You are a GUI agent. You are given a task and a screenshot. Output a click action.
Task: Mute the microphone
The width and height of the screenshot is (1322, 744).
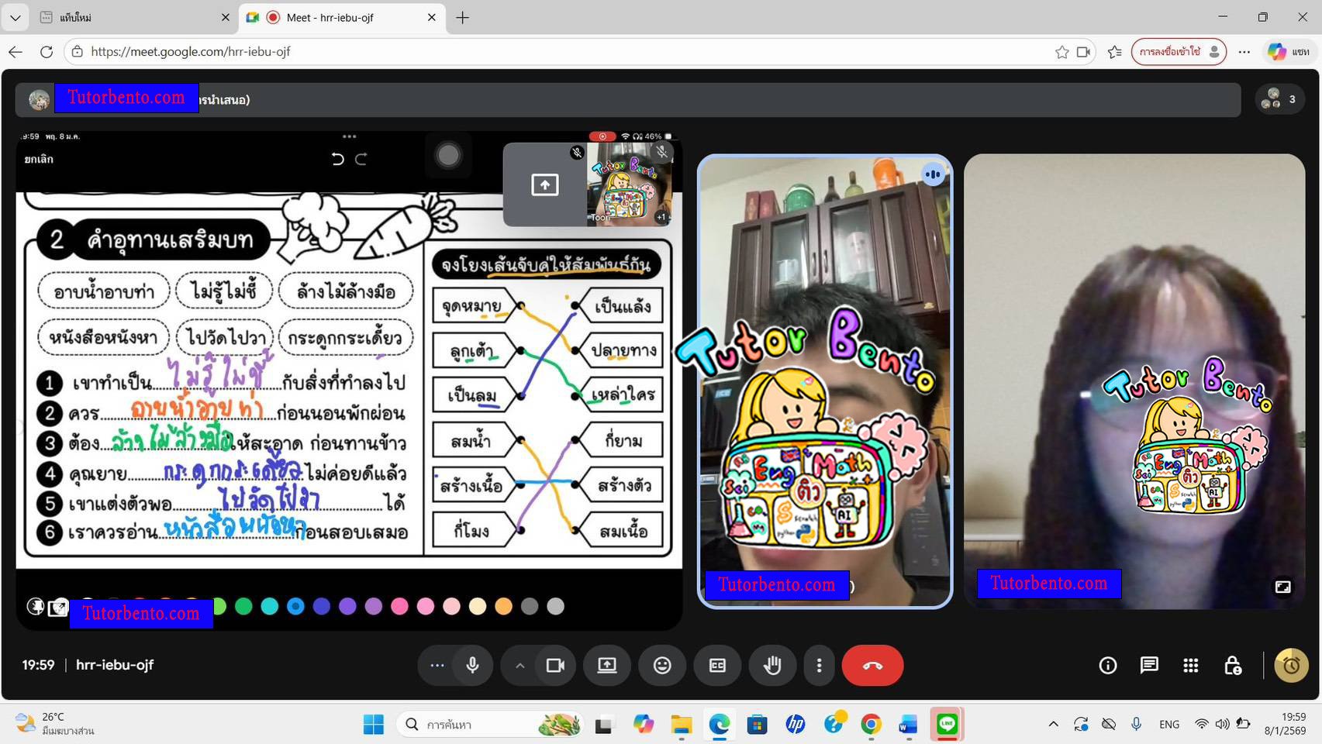click(x=472, y=665)
